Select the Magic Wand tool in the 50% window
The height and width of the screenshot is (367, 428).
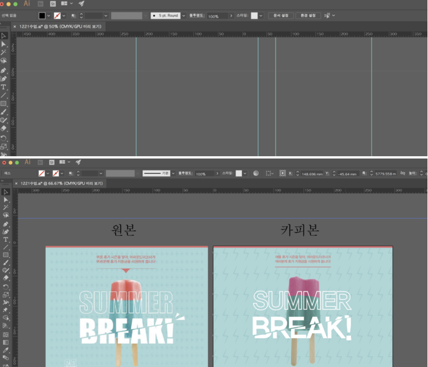[4, 52]
